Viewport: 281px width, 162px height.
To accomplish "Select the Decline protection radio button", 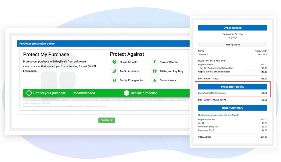I will point(127,93).
